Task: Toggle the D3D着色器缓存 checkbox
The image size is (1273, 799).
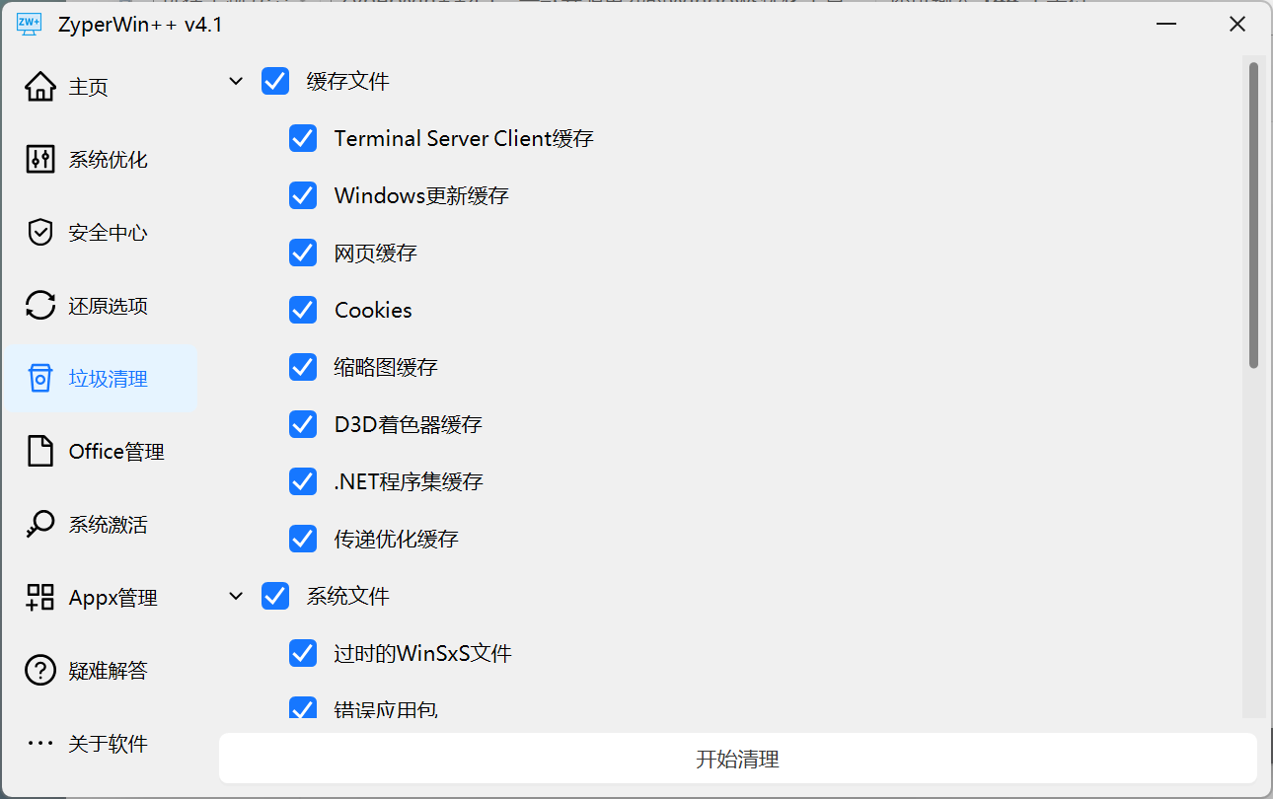Action: click(x=303, y=424)
